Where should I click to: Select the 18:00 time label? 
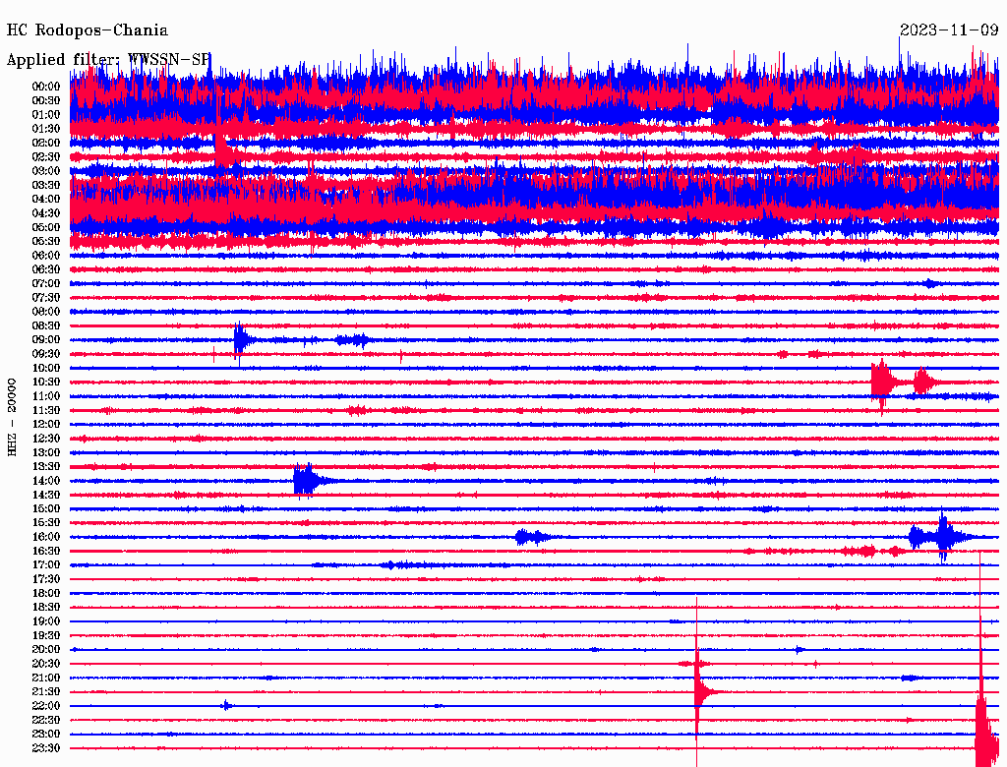click(46, 593)
